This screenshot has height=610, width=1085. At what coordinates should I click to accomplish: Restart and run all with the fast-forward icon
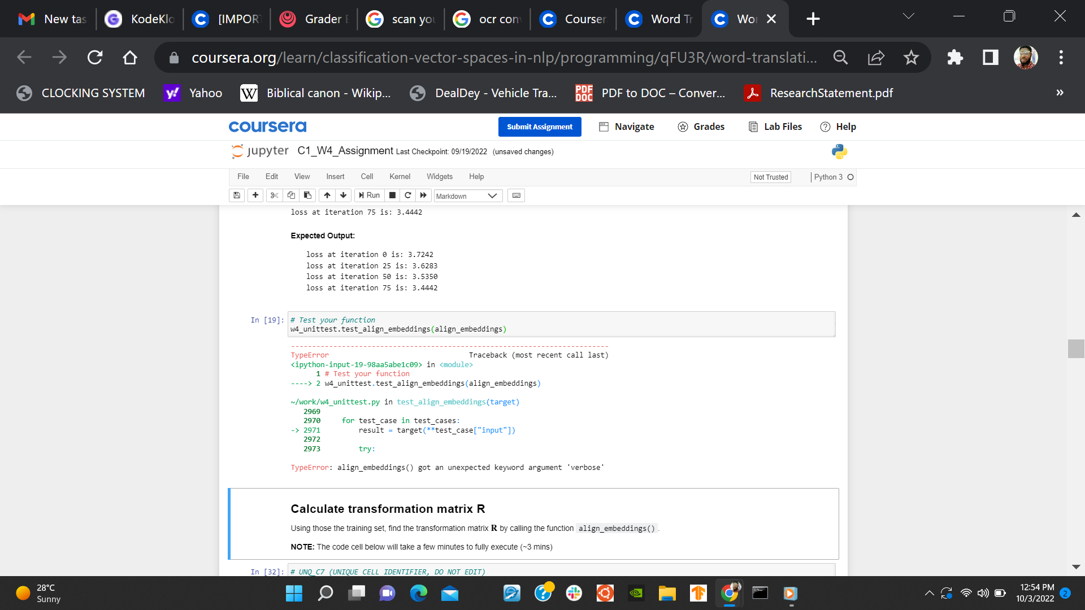coord(423,195)
